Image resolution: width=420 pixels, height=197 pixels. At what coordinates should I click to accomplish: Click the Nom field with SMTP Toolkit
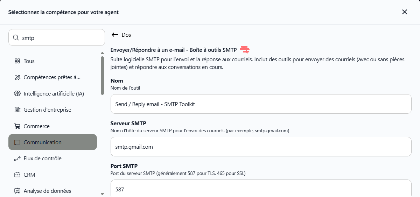[261, 104]
